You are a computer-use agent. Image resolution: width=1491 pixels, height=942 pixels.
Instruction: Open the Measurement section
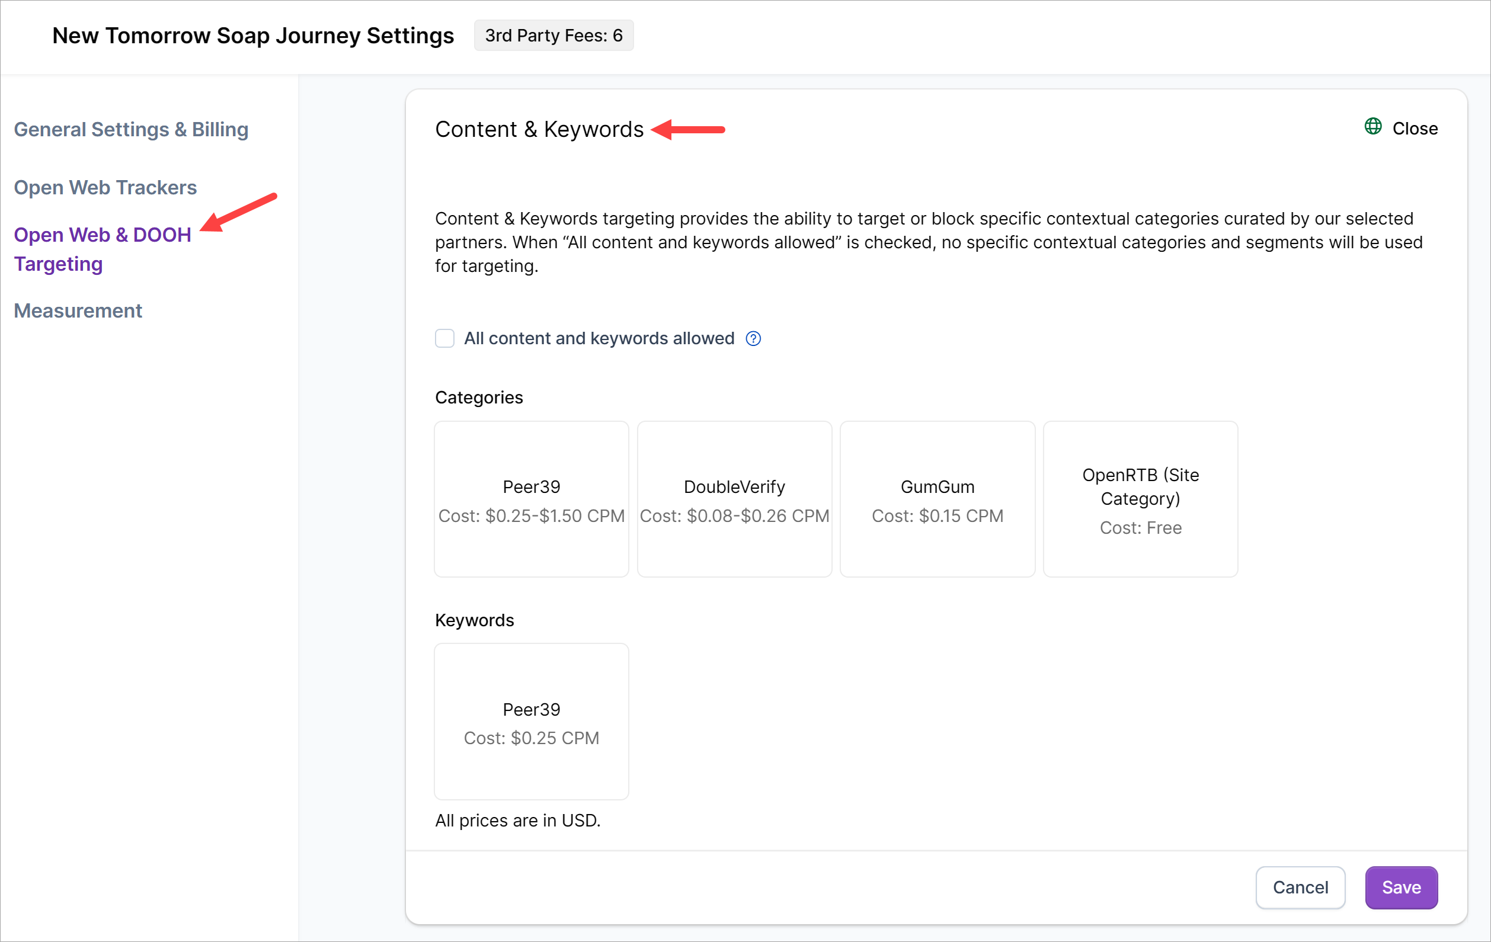(x=78, y=310)
